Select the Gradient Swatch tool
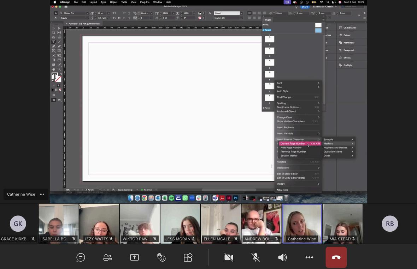Viewport: 417px width, 269px height. 54,60
